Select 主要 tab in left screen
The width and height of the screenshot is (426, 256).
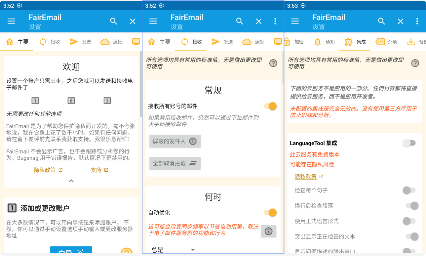pyautogui.click(x=17, y=42)
